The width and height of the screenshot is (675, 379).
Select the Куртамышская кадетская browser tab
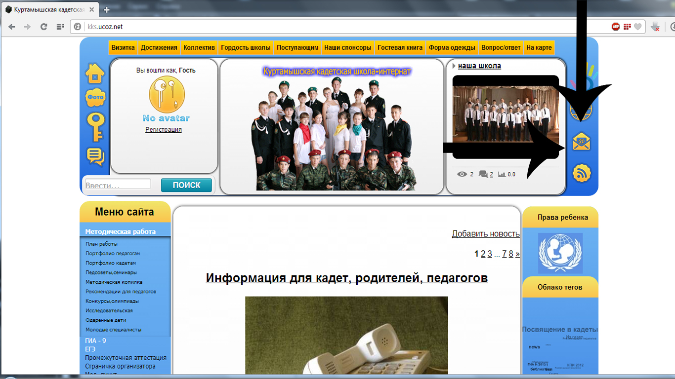click(49, 9)
